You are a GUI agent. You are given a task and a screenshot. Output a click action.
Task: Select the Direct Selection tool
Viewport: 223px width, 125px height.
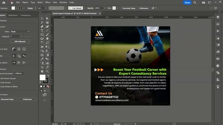pyautogui.click(x=47, y=18)
